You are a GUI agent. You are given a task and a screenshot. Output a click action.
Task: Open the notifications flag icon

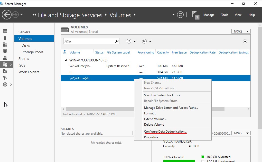point(195,15)
